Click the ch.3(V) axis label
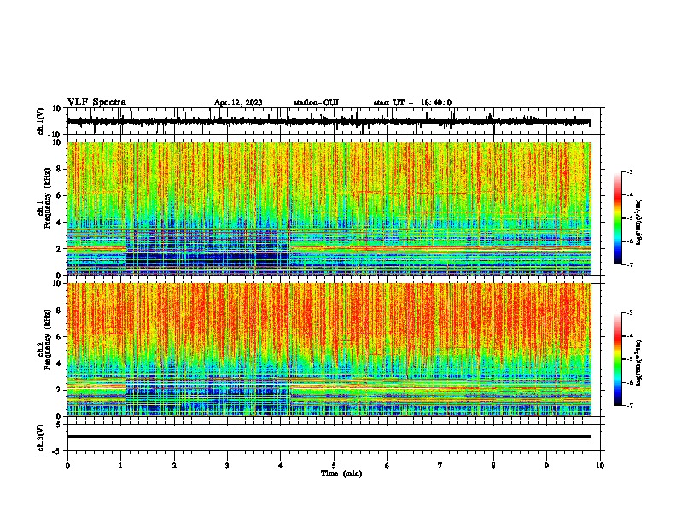The image size is (676, 522). click(x=41, y=438)
